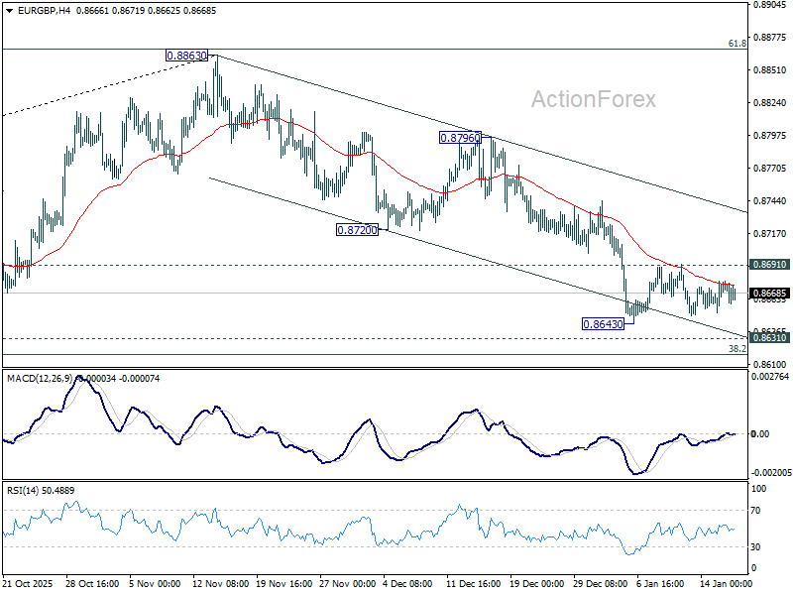
Task: Toggle the 0.86430 support price label
Action: click(601, 322)
